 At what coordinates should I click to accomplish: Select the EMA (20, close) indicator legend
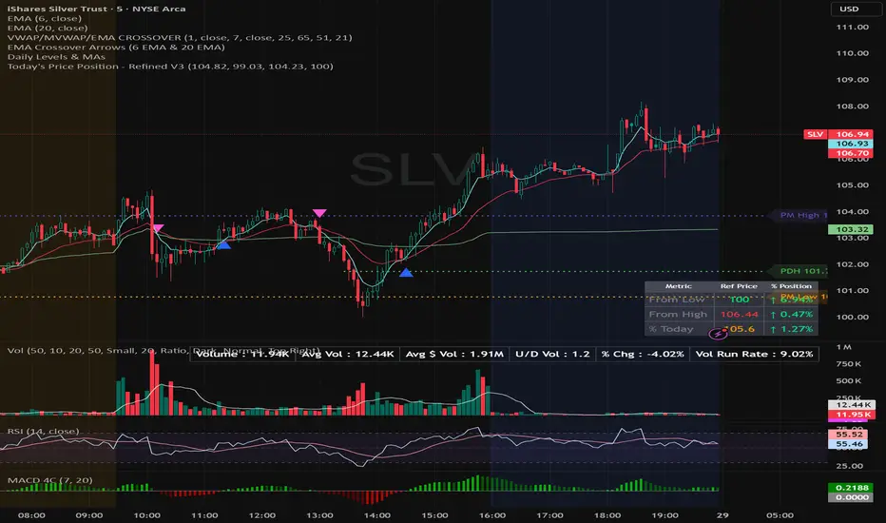[x=48, y=28]
